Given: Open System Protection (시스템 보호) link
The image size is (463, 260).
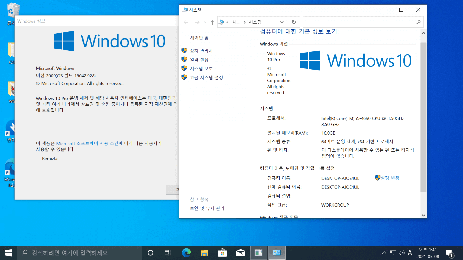Looking at the screenshot, I should point(201,69).
